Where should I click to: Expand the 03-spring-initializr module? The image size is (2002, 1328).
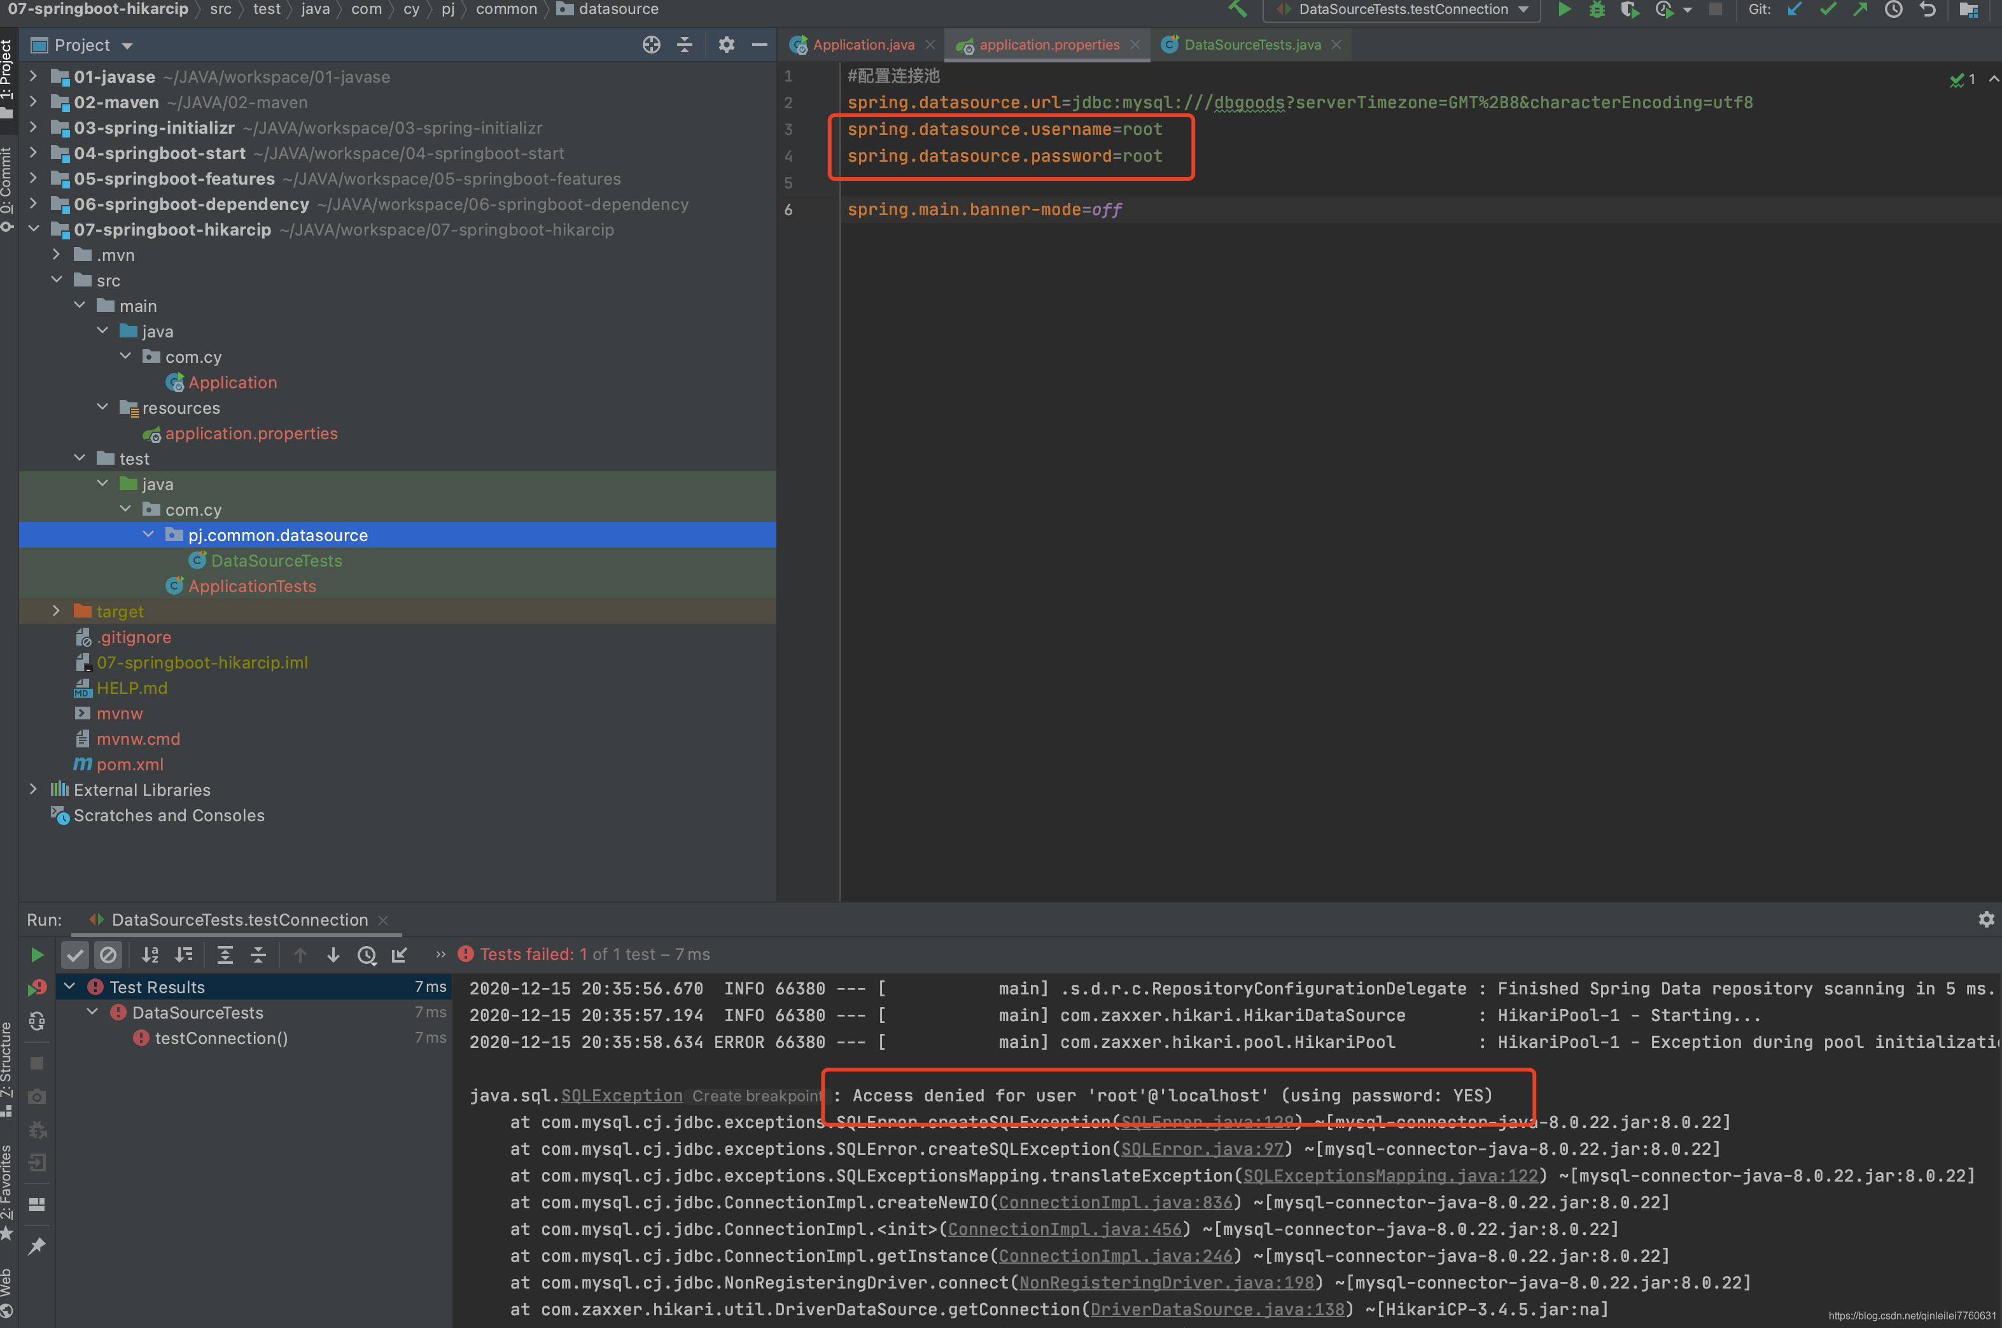pos(33,127)
